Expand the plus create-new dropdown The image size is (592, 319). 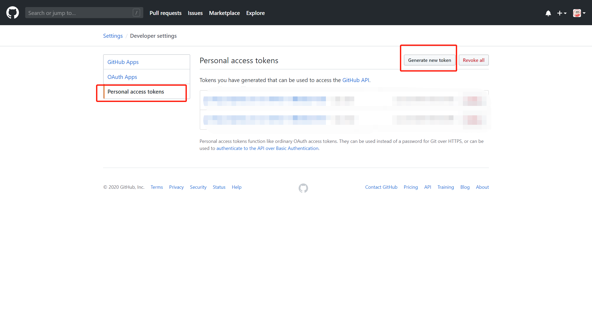(562, 13)
